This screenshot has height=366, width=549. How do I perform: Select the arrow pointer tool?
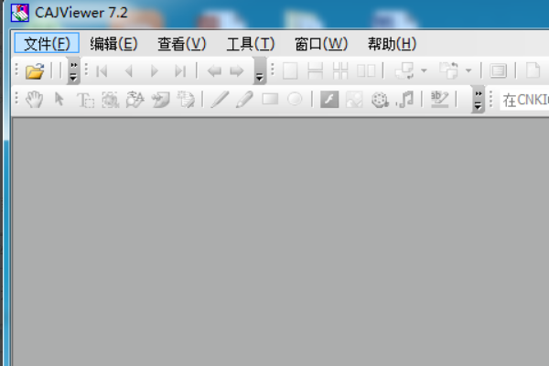[x=59, y=100]
